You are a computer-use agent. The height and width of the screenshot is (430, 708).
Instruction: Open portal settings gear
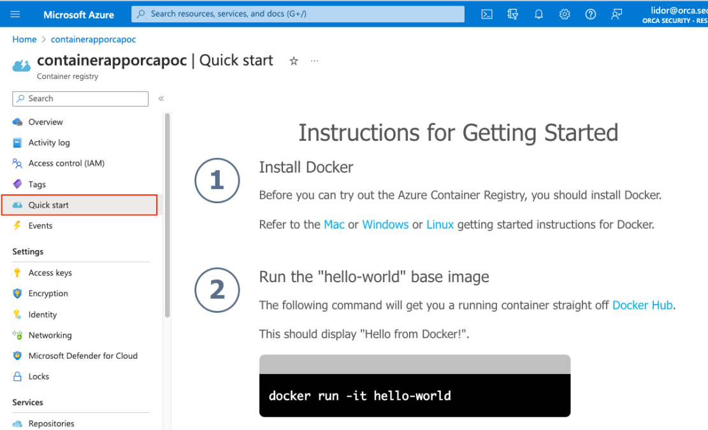(565, 15)
